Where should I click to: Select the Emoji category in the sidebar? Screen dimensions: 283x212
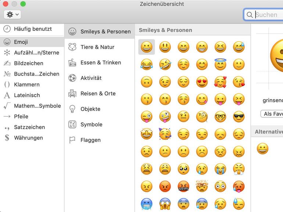click(x=32, y=42)
